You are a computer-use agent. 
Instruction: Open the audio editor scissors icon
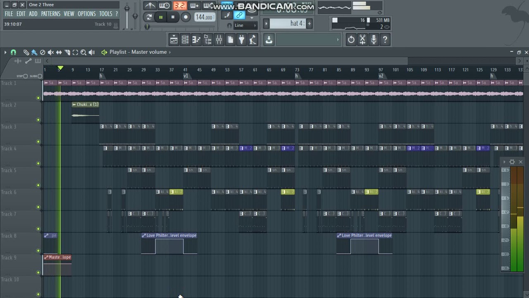click(x=362, y=40)
